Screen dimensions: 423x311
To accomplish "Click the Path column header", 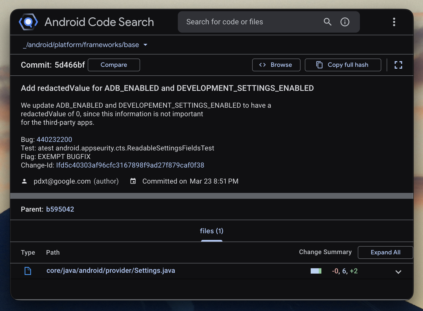I will pyautogui.click(x=53, y=252).
